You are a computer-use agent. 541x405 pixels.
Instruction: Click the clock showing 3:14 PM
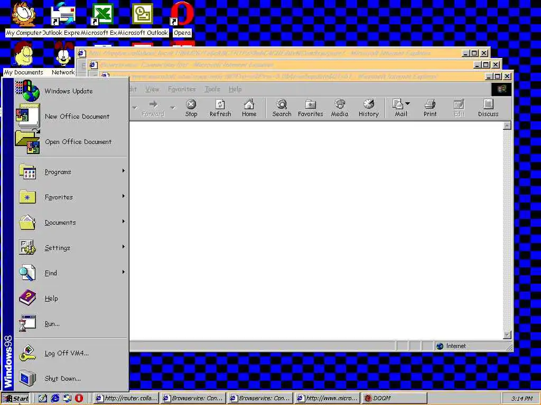click(521, 399)
